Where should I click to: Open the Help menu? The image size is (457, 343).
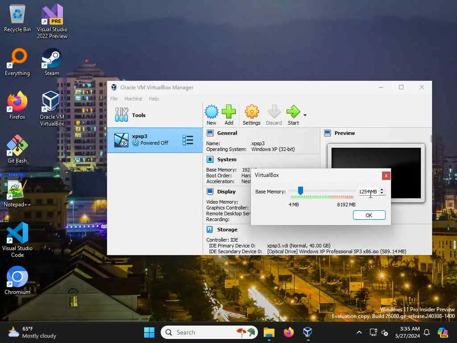(154, 99)
